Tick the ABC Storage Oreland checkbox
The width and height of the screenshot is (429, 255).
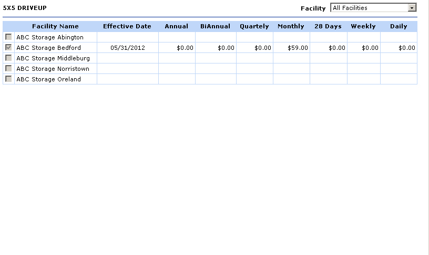click(8, 79)
